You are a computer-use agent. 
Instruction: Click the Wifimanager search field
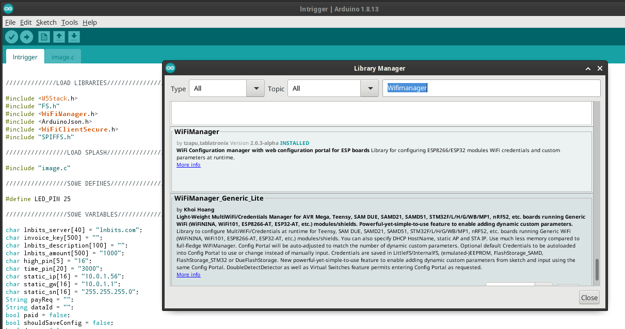[491, 88]
